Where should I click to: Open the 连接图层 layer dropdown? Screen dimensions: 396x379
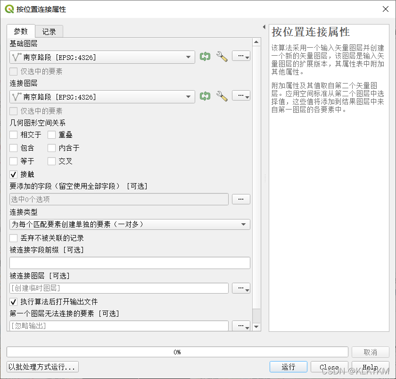click(102, 97)
